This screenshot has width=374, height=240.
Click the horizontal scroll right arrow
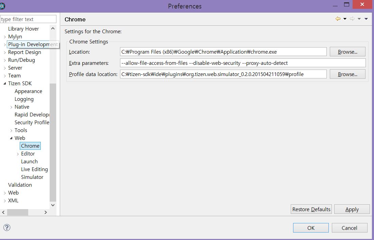pos(46,212)
